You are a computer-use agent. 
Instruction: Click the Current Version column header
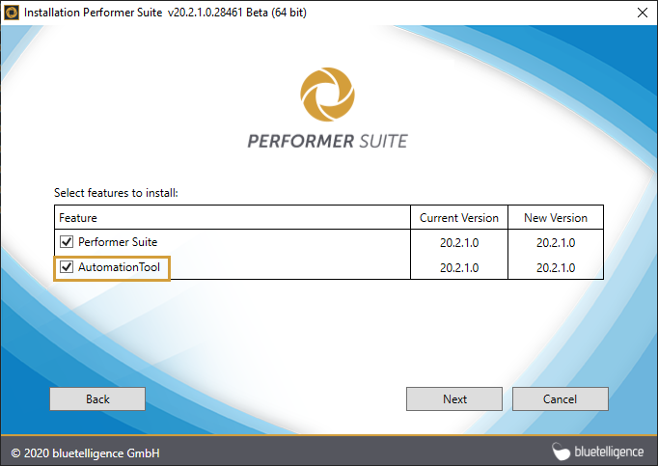(x=459, y=218)
